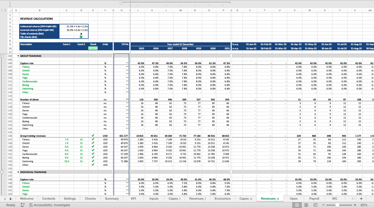Collapse the column group using top minus button
This screenshot has height=208, width=374.
[122, 2]
